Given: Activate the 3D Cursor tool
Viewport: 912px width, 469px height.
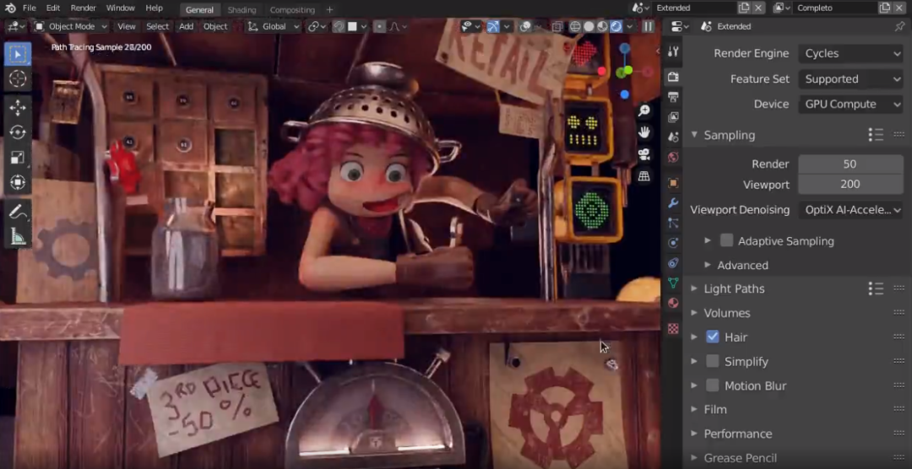Looking at the screenshot, I should pos(18,79).
